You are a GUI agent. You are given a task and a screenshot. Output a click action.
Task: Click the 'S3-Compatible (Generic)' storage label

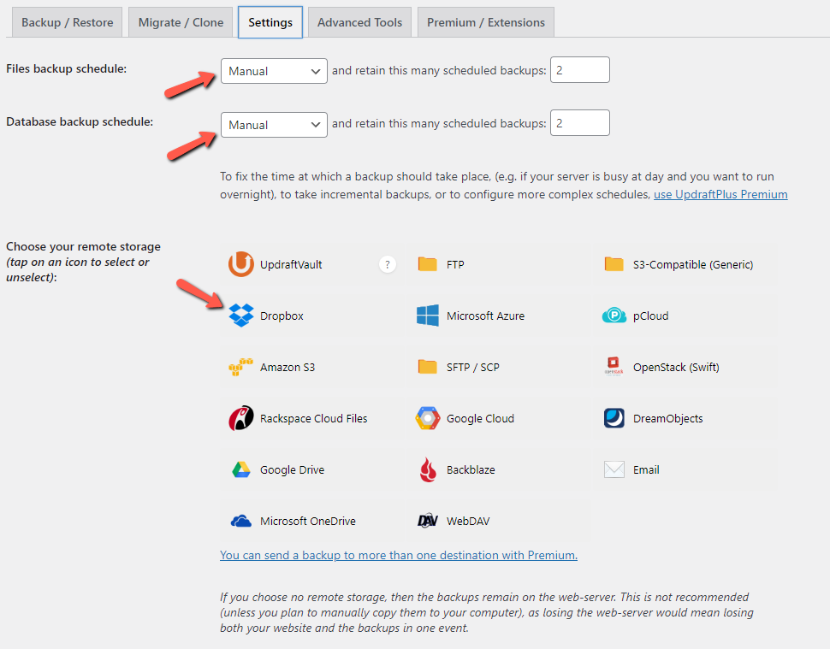coord(693,264)
